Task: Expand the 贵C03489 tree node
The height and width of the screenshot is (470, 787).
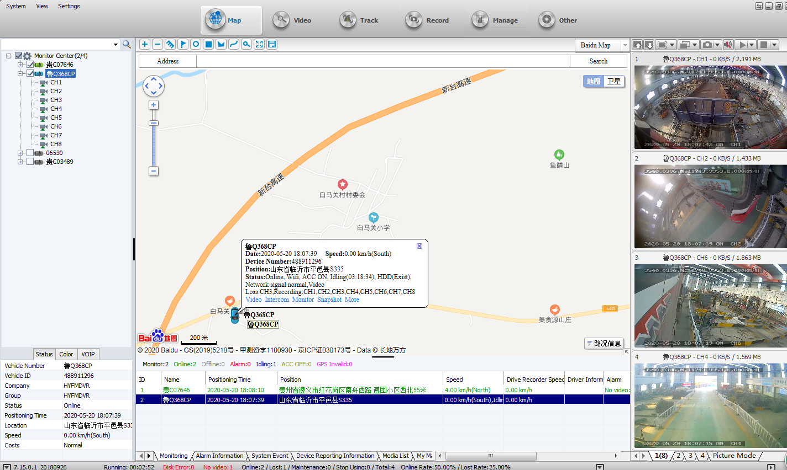Action: click(x=20, y=162)
